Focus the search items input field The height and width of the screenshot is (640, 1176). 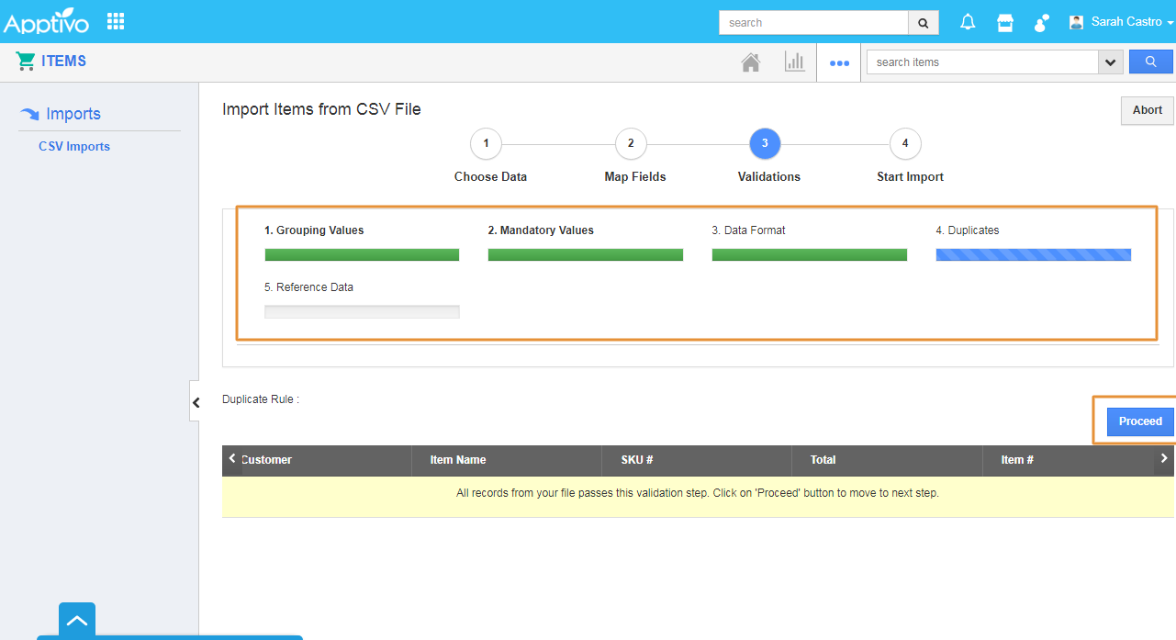(x=982, y=62)
